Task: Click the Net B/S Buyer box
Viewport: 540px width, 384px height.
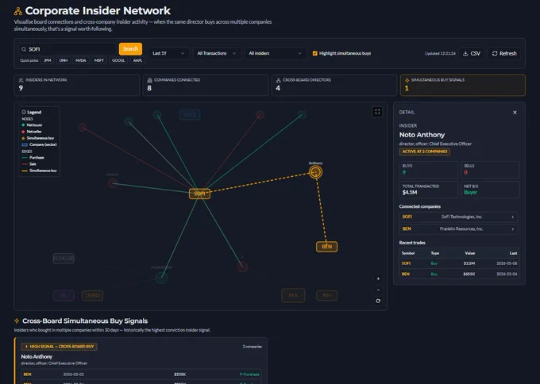Action: [490, 190]
